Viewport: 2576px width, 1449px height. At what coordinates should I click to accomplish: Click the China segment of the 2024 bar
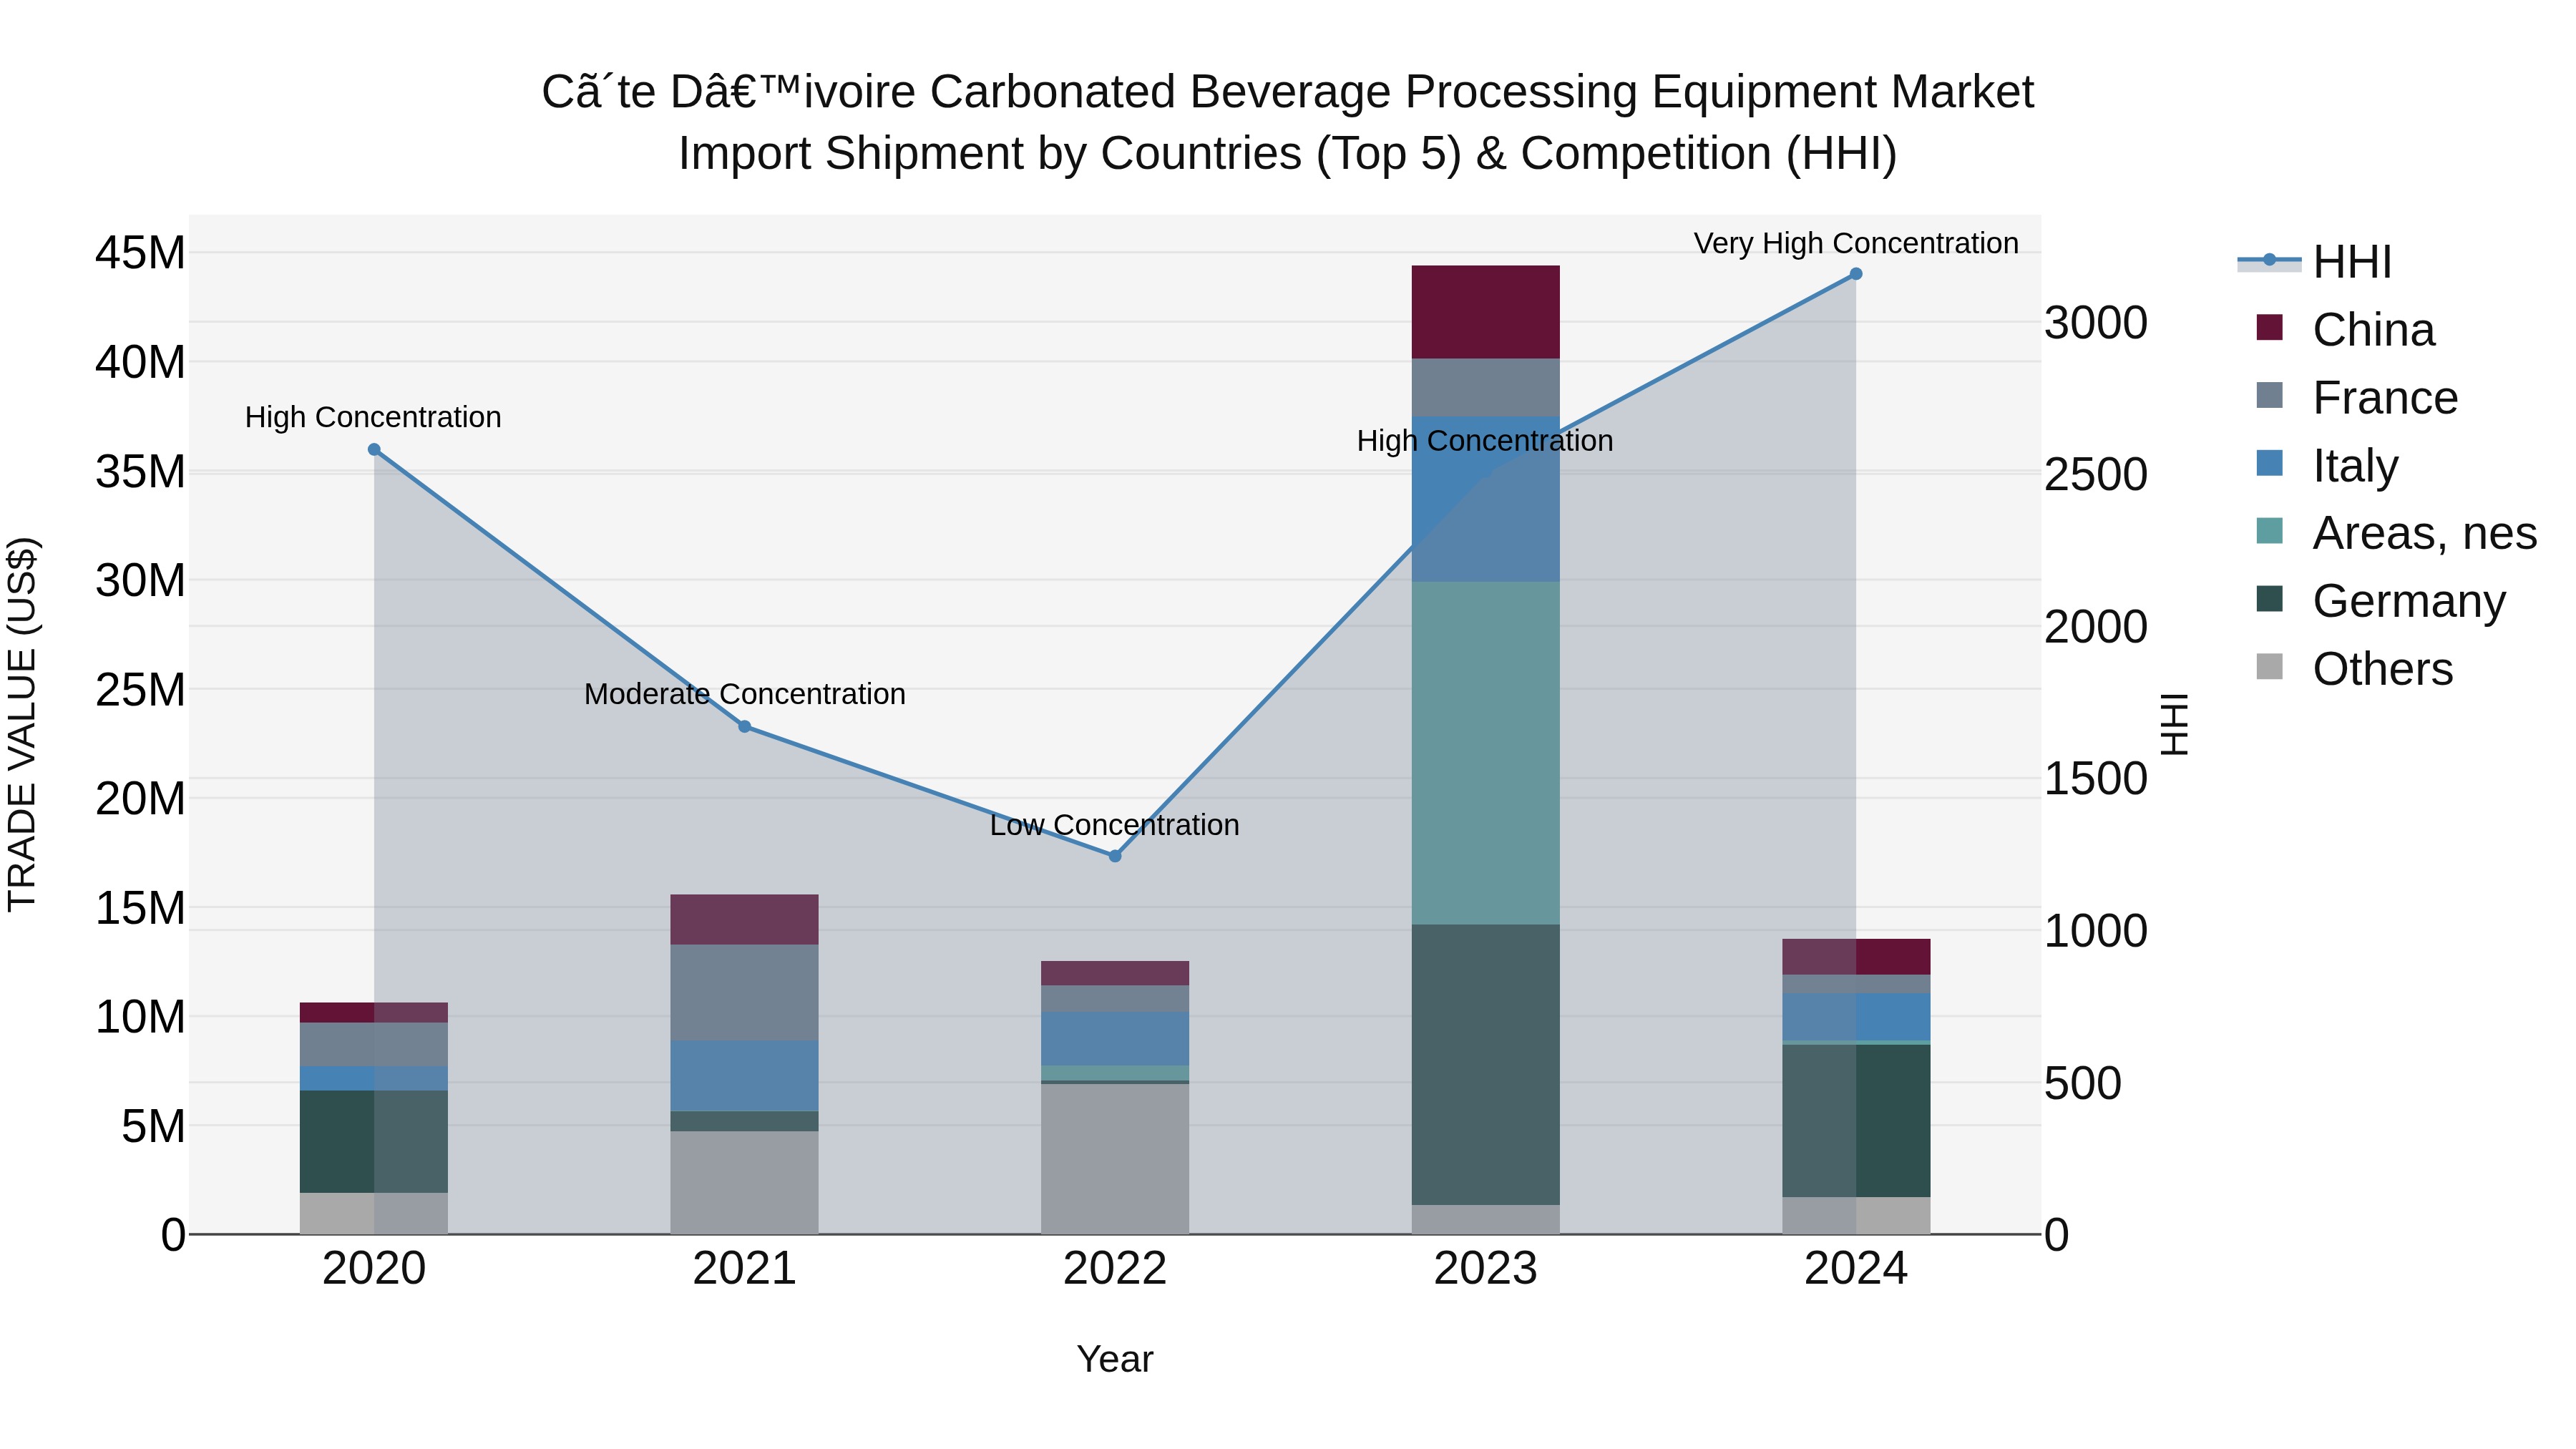1856,957
